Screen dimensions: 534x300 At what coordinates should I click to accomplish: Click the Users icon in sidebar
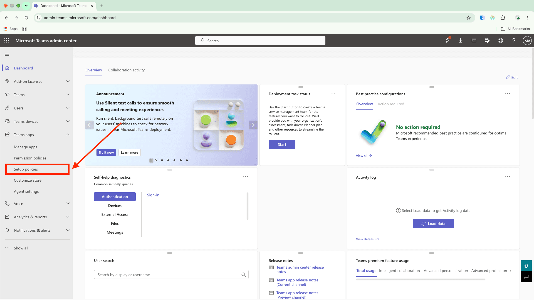tap(7, 108)
